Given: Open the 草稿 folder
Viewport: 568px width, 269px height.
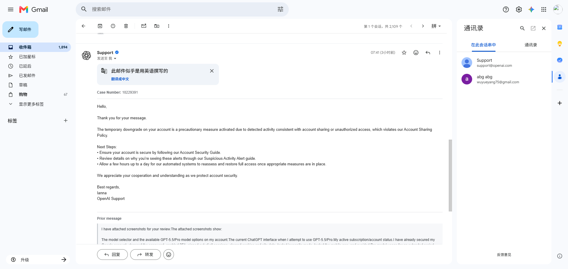Looking at the screenshot, I should coord(35,85).
